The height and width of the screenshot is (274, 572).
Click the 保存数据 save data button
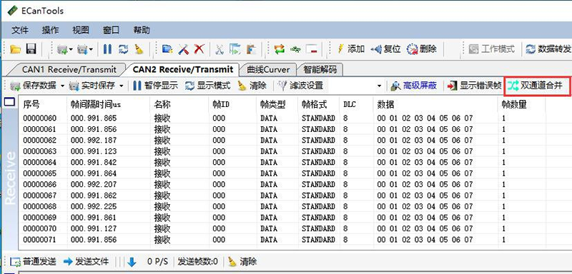34,86
